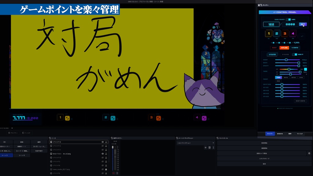Mute the マイク in the audio mixer
This screenshot has height=176, width=313.
113,173
